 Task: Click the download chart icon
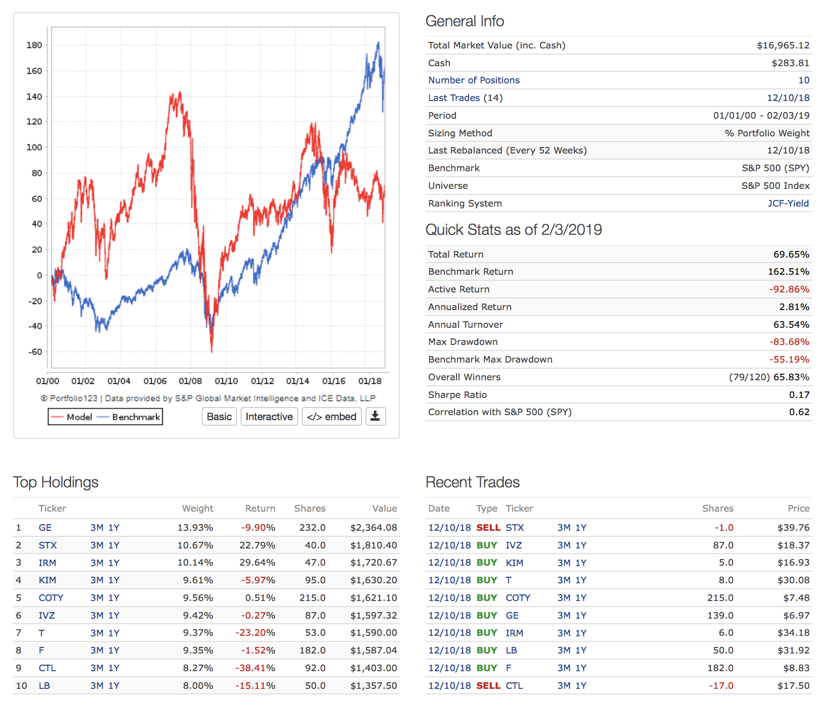pyautogui.click(x=375, y=417)
